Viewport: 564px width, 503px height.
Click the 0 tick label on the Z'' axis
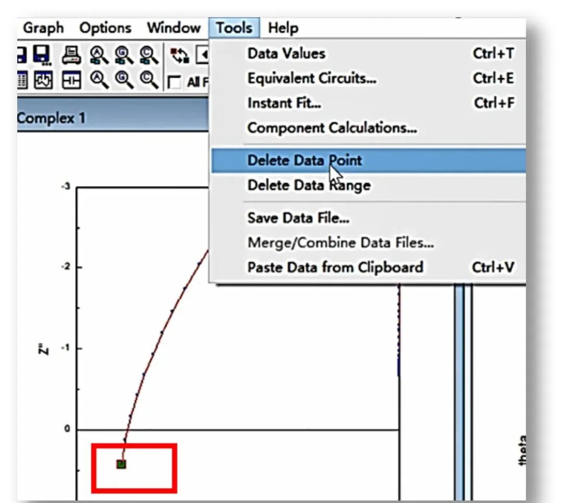coord(67,428)
